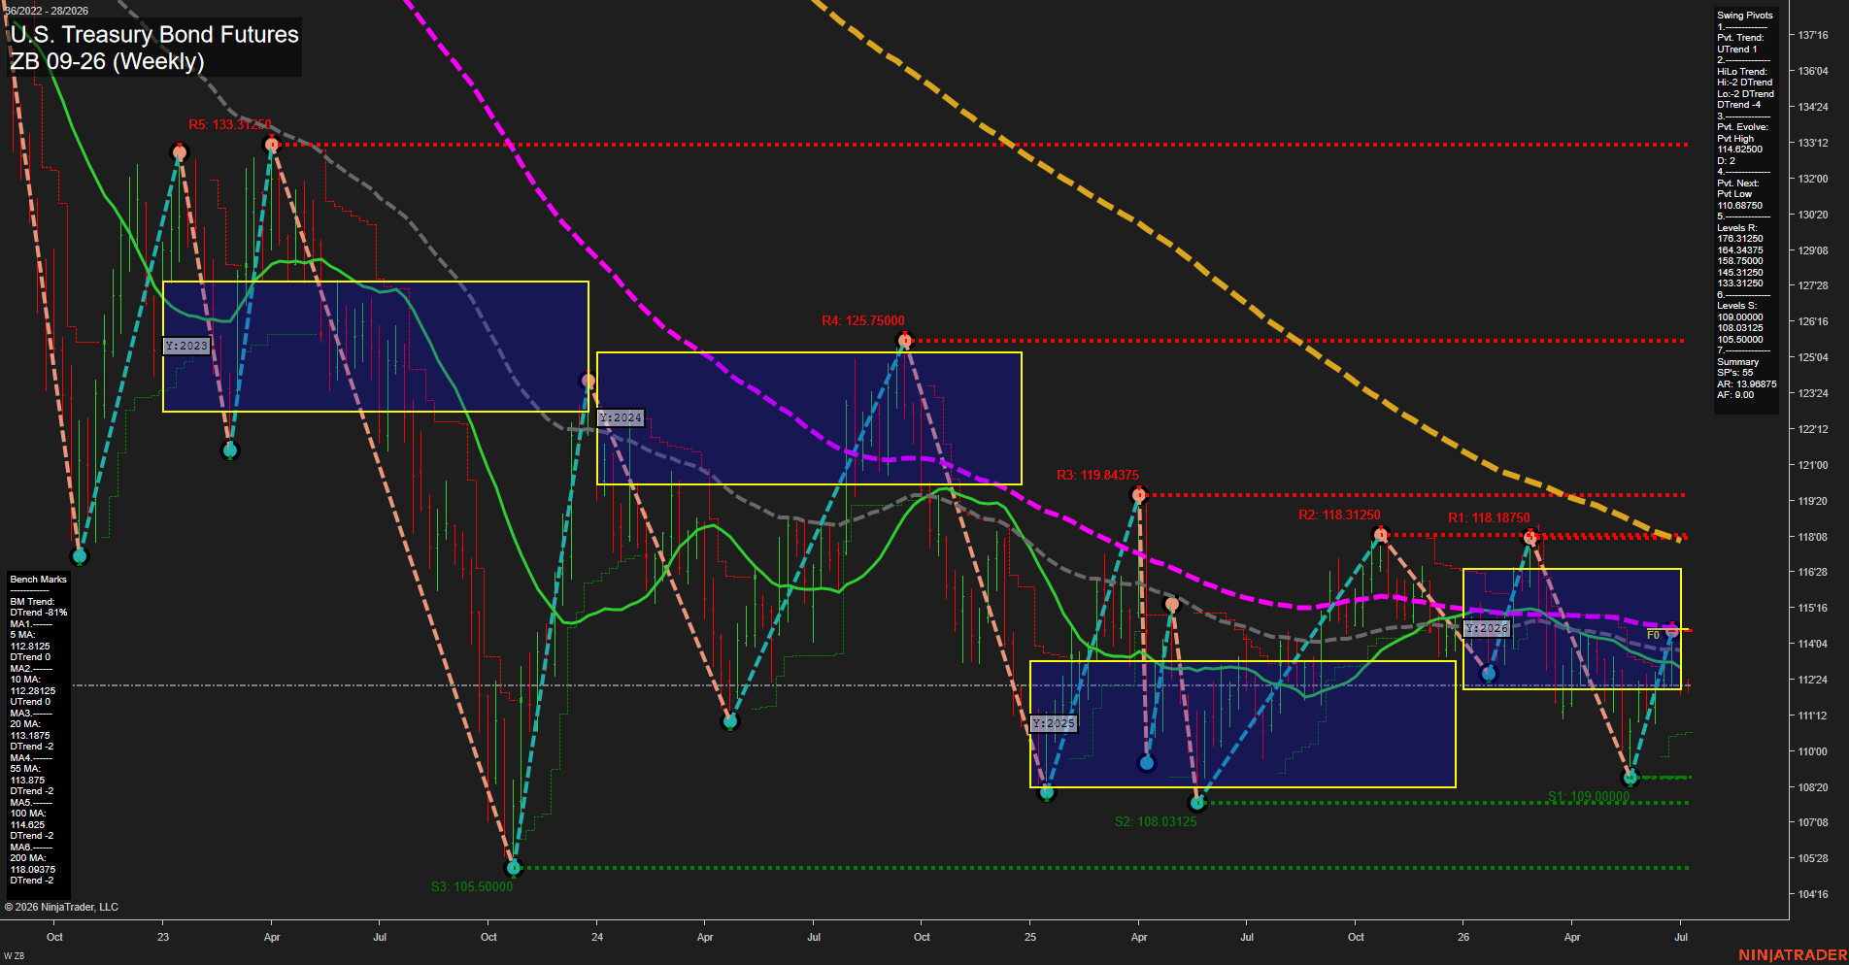Click the W ZB label at bottom corner
The image size is (1849, 965).
tap(14, 956)
